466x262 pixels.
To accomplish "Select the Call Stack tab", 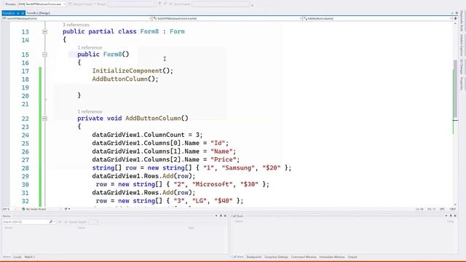I will tap(237, 257).
